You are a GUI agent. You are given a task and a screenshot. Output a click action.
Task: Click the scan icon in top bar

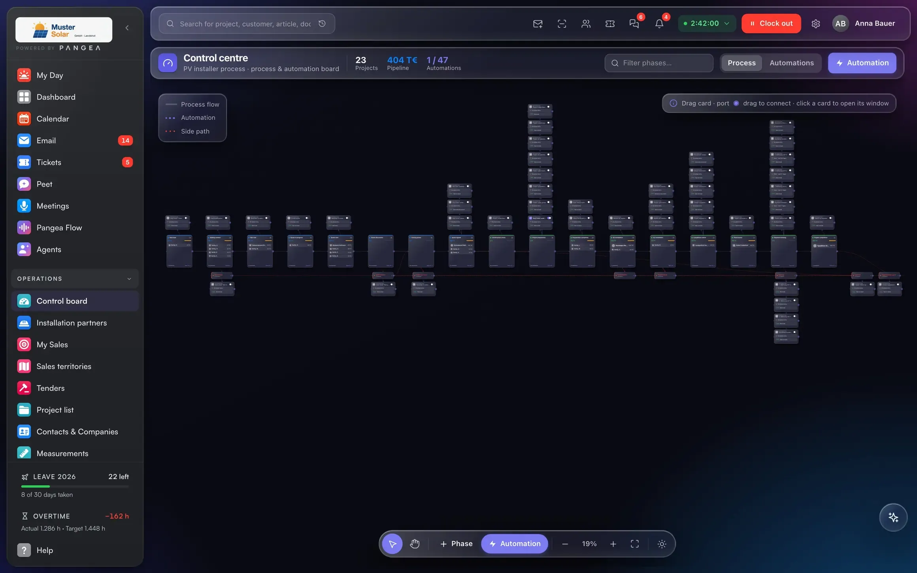562,24
